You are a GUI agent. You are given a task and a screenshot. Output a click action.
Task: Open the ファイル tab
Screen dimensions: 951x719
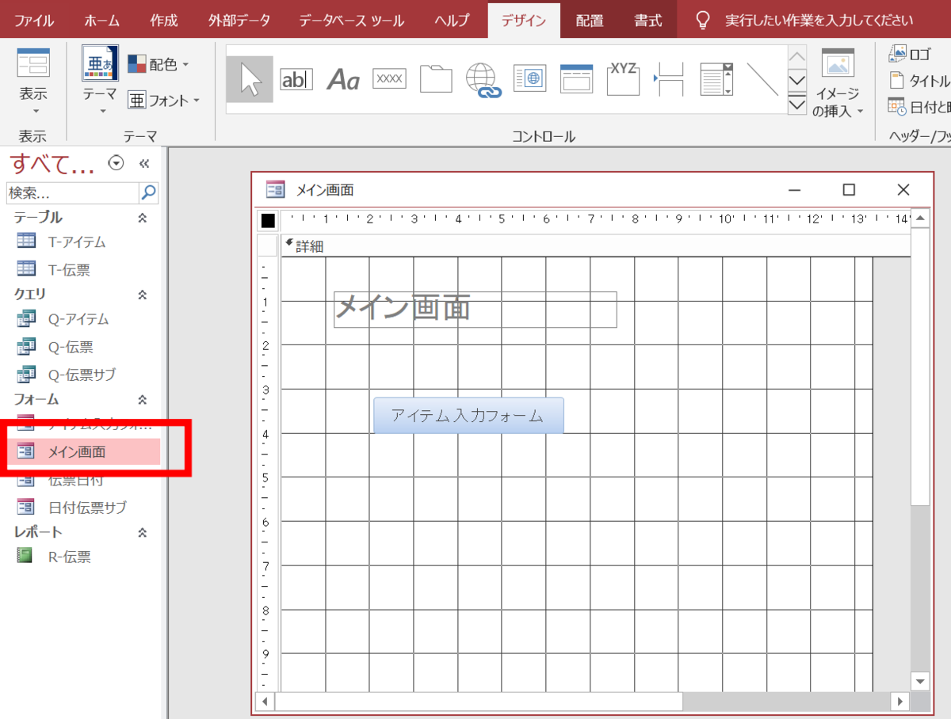[34, 21]
